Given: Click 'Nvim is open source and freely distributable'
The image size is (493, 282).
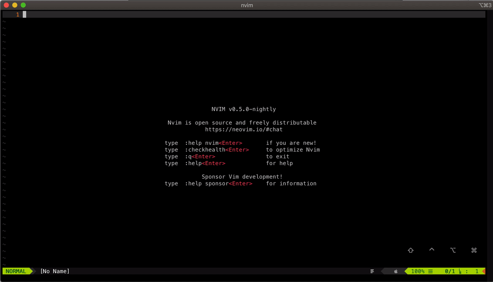Looking at the screenshot, I should coord(242,122).
